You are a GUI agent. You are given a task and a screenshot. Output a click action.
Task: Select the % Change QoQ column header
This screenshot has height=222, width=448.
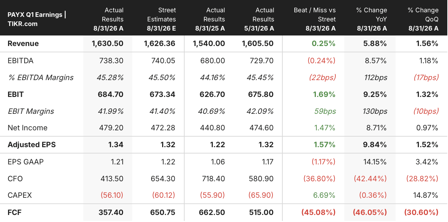coord(423,19)
